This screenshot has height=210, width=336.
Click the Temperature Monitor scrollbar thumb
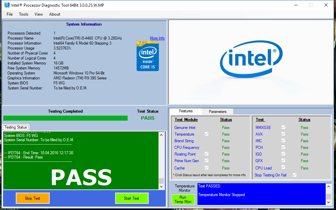pos(328,196)
